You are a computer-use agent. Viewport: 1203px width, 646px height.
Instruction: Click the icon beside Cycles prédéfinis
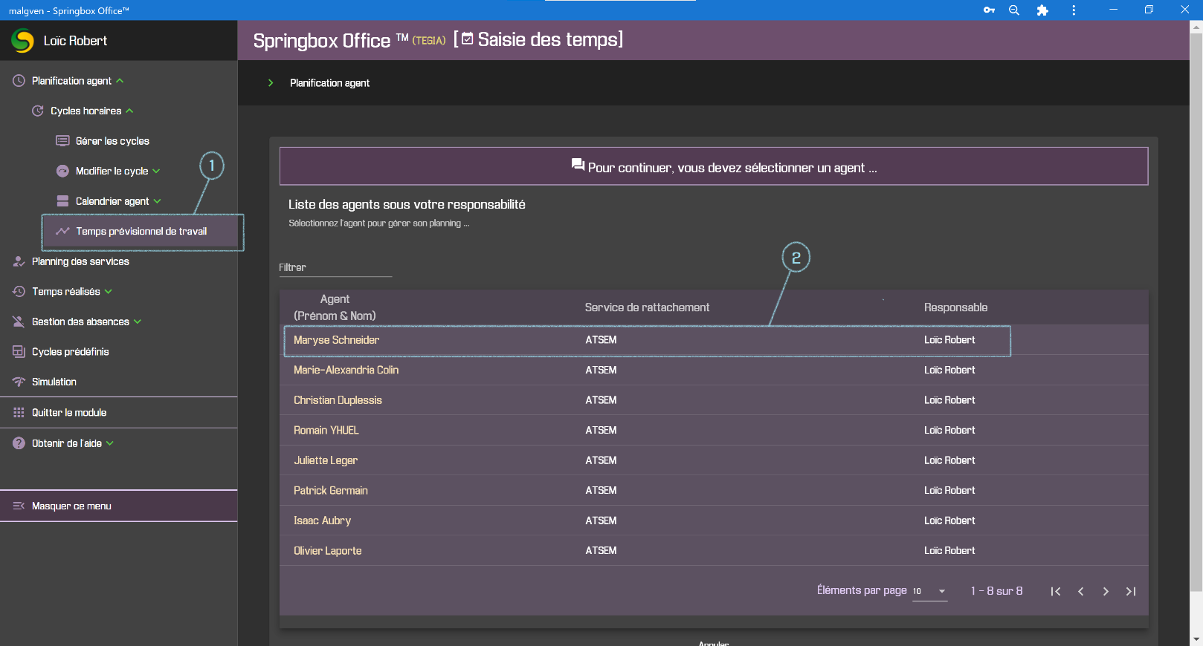click(19, 351)
